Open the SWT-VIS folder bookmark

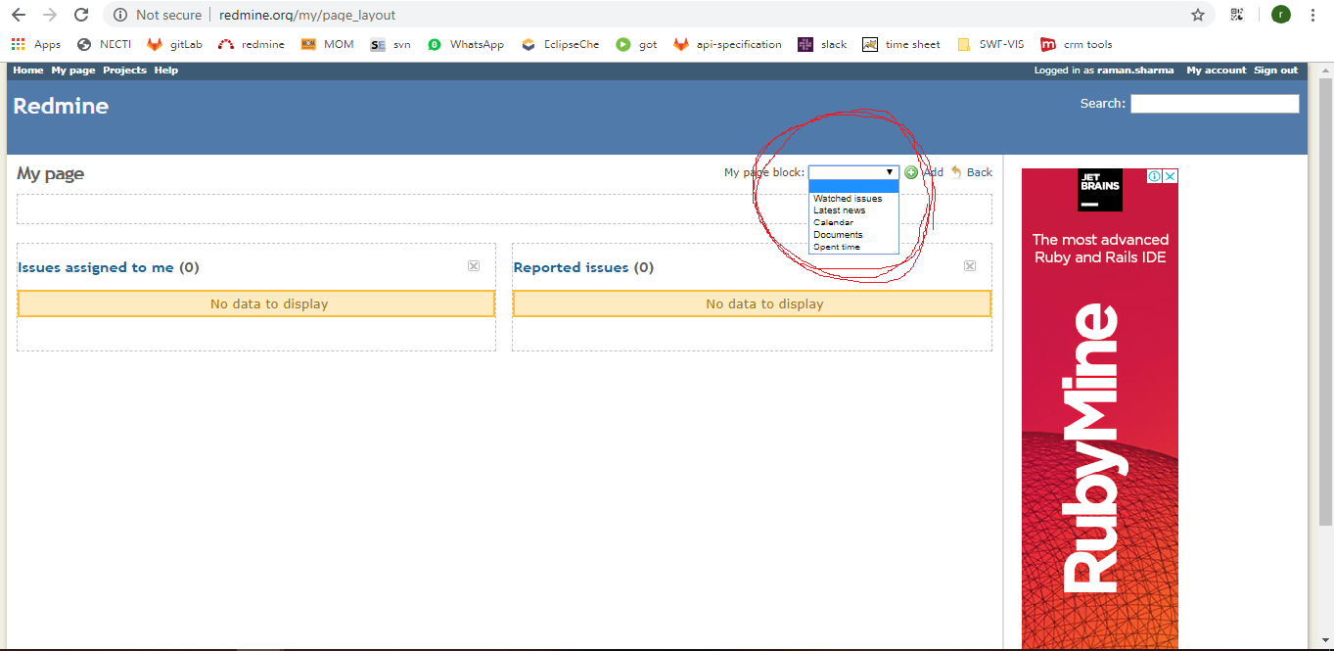tap(989, 44)
